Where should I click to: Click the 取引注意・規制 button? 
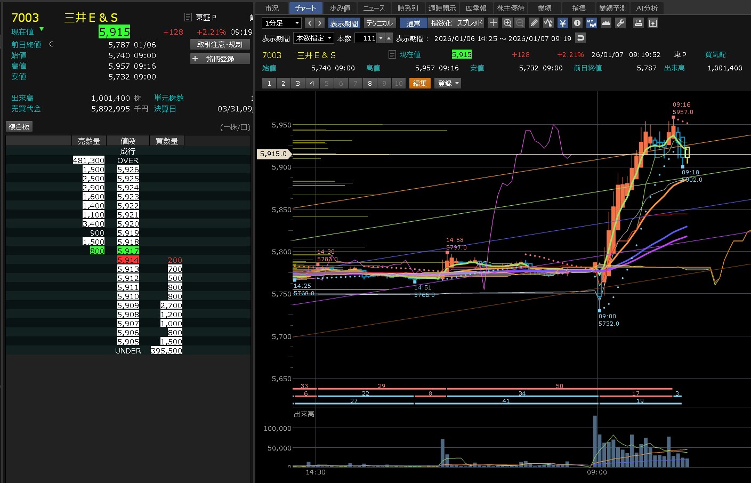[x=220, y=45]
